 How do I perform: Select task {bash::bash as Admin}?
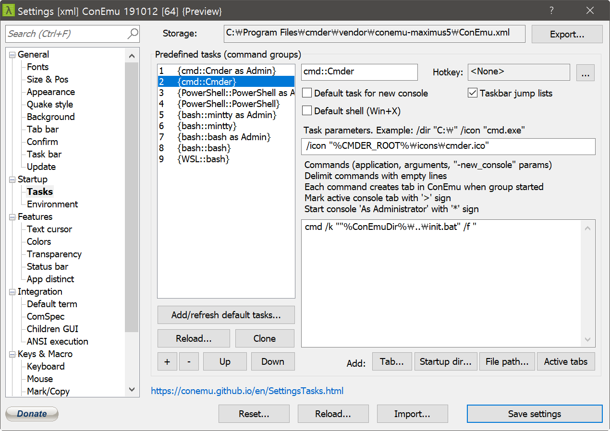coord(226,137)
